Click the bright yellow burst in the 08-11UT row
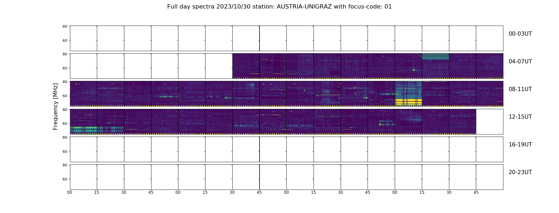The height and width of the screenshot is (213, 559). (408, 102)
